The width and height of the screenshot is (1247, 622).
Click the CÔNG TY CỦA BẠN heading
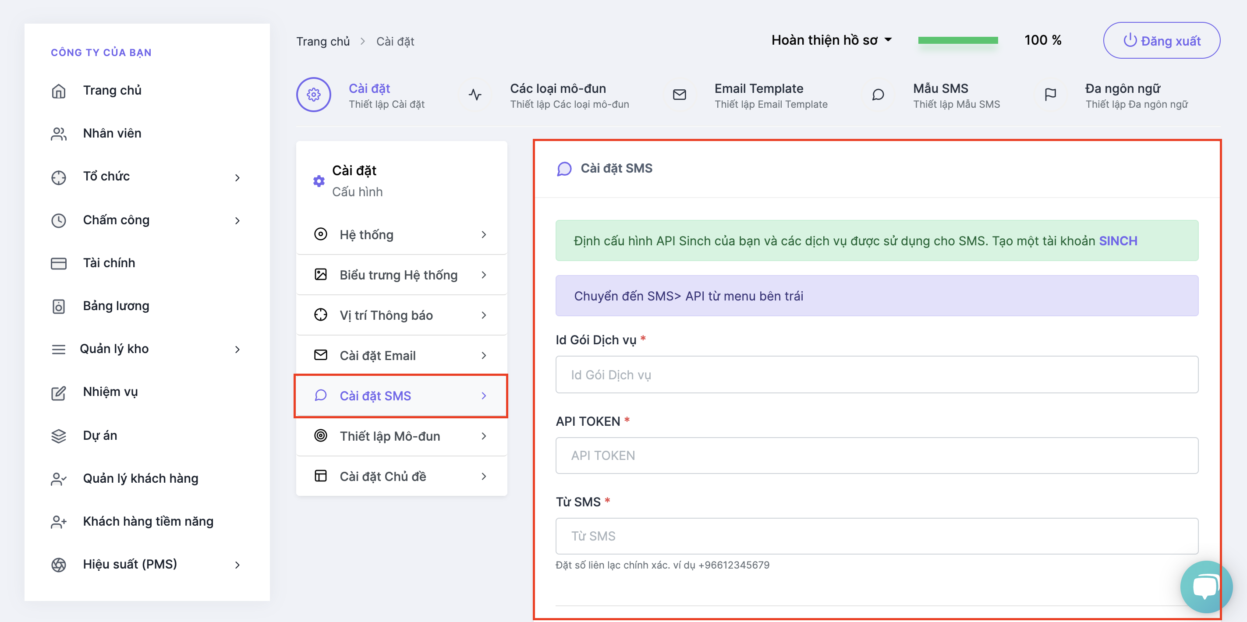point(101,52)
